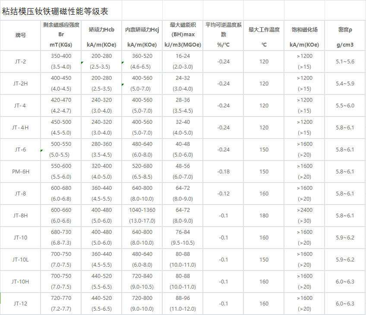This screenshot has height=315, width=366.
Task: Click the temperature coefficient cell -0.18
Action: (224, 171)
